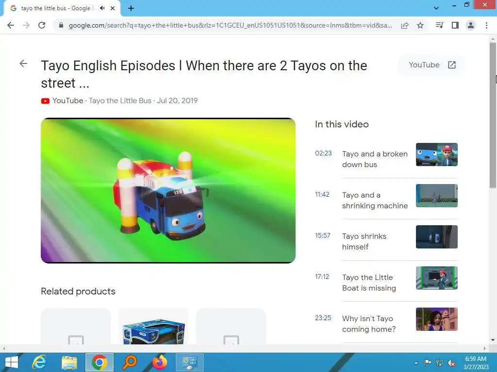The image size is (497, 372).
Task: Jump to 02:23 timestamp
Action: pyautogui.click(x=323, y=153)
